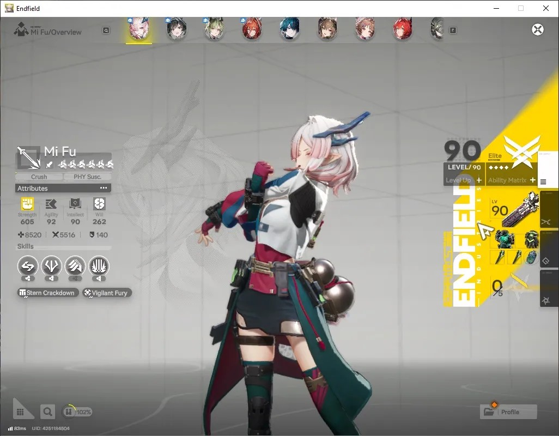Open the first skill icon with swap arrows

(27, 266)
